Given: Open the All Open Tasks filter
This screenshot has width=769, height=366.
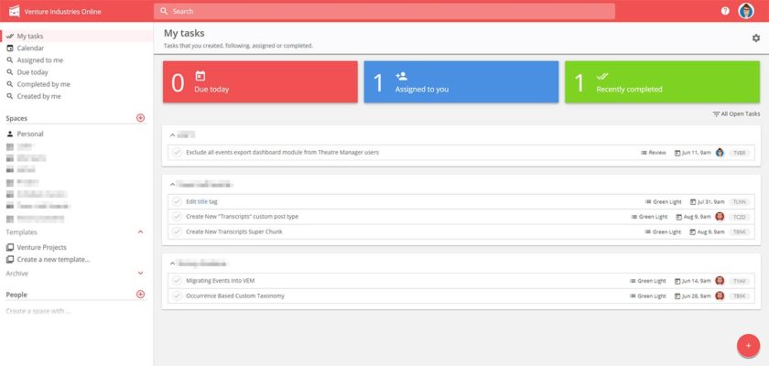Looking at the screenshot, I should click(736, 113).
